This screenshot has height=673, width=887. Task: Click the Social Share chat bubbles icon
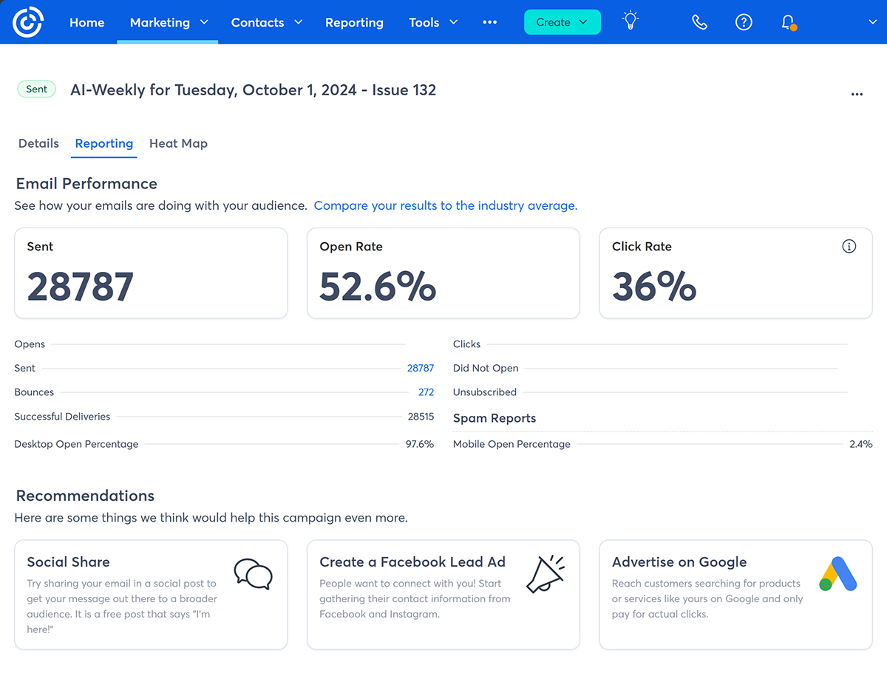click(x=253, y=574)
